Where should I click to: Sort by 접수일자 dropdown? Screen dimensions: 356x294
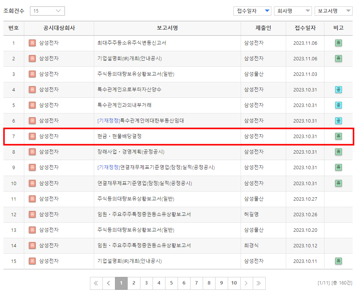coord(252,11)
